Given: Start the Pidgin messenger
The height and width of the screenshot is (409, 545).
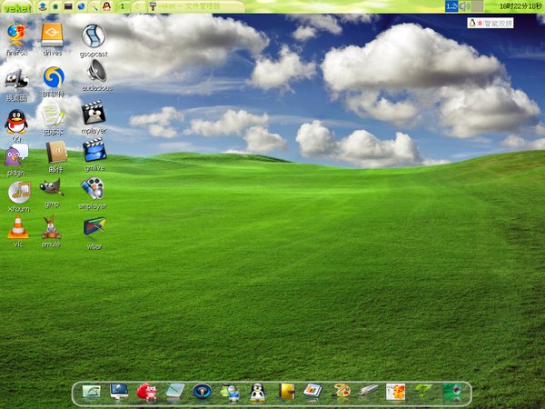Looking at the screenshot, I should point(15,155).
